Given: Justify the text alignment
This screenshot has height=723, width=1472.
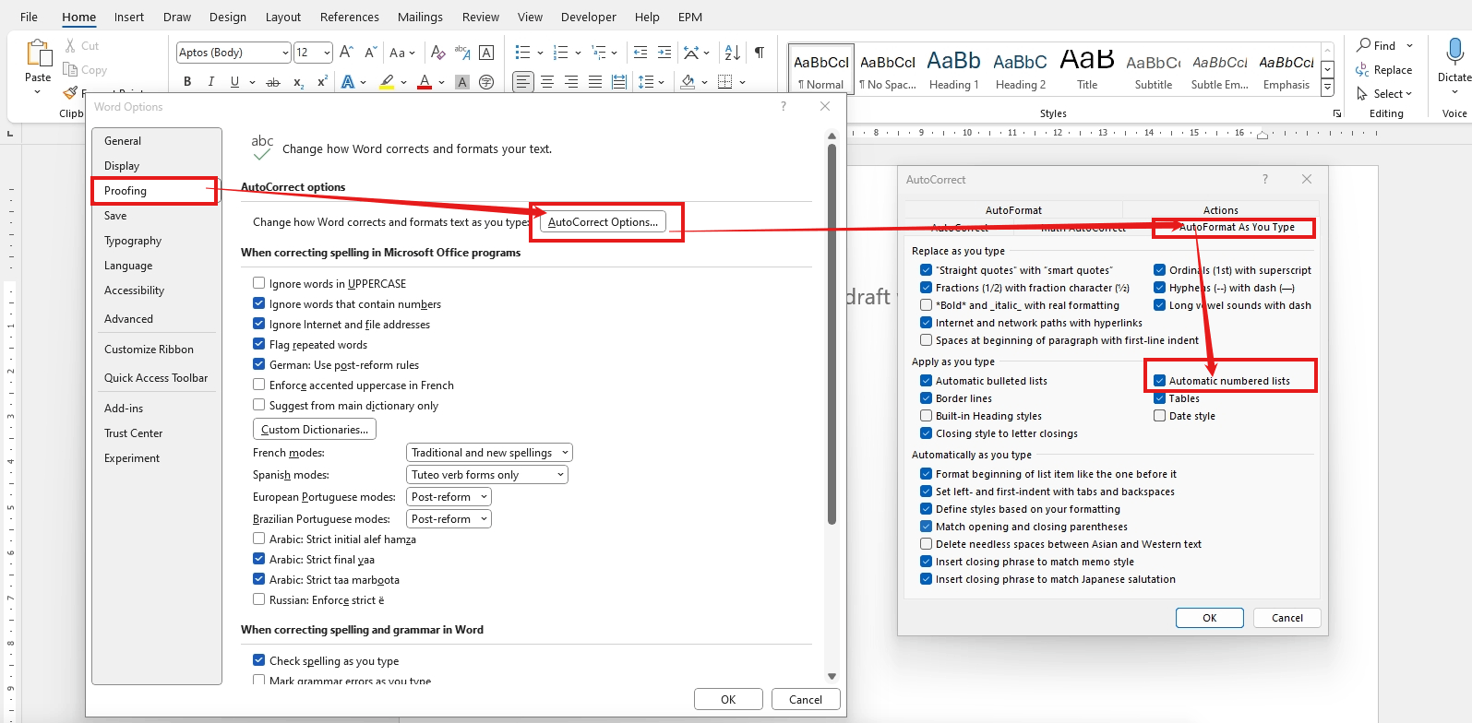Looking at the screenshot, I should coord(595,81).
